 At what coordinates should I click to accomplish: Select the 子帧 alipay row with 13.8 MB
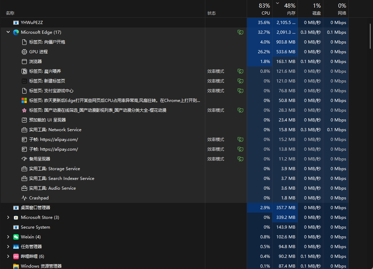click(174, 149)
